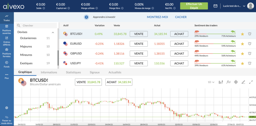Collapse the Devises category list
This screenshot has height=126, width=256.
(x=53, y=32)
